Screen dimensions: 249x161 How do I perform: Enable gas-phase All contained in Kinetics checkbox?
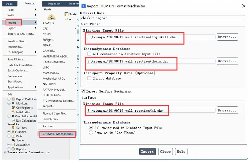tap(89, 54)
